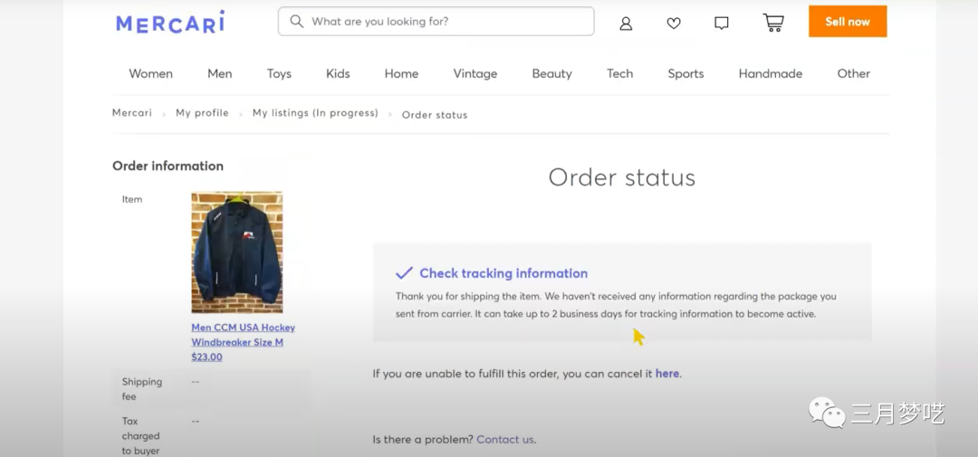Focus the 'What are you looking for?' search field
Image resolution: width=978 pixels, height=457 pixels.
point(444,21)
